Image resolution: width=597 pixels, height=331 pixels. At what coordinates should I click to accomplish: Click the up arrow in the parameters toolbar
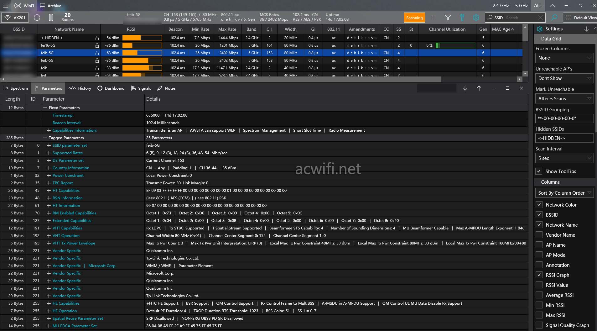479,88
